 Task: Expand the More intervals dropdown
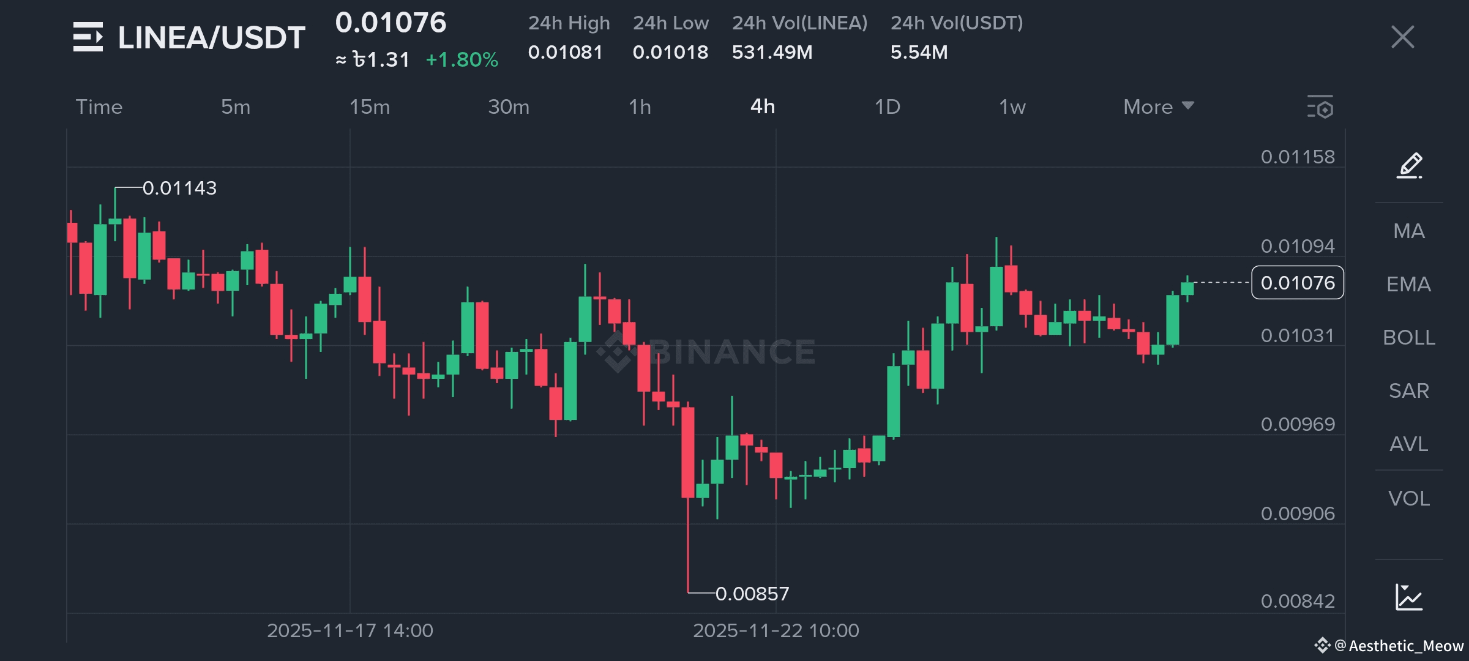tap(1158, 106)
